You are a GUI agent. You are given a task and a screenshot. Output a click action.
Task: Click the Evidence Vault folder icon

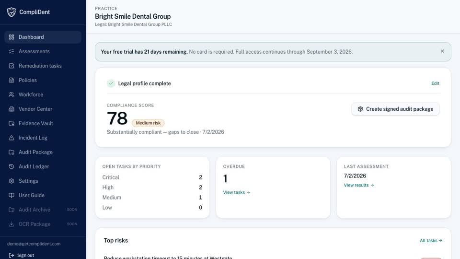point(11,123)
